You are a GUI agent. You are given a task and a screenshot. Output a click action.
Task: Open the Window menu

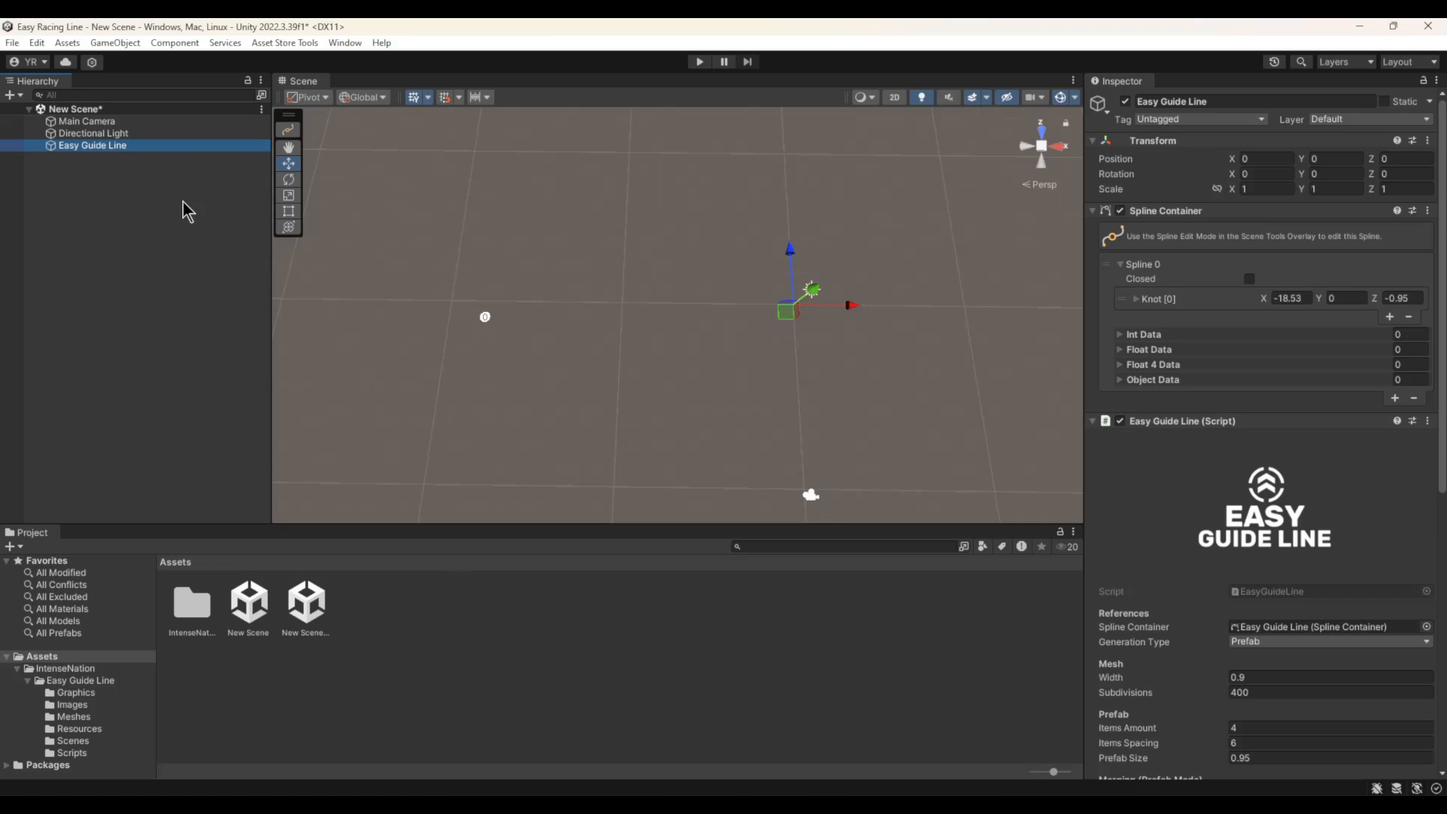[x=345, y=43]
